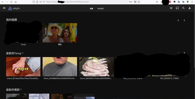Viewport: 195px width, 99px height.
Task: Open SyncPlay group icon in header
Action: tap(171, 8)
